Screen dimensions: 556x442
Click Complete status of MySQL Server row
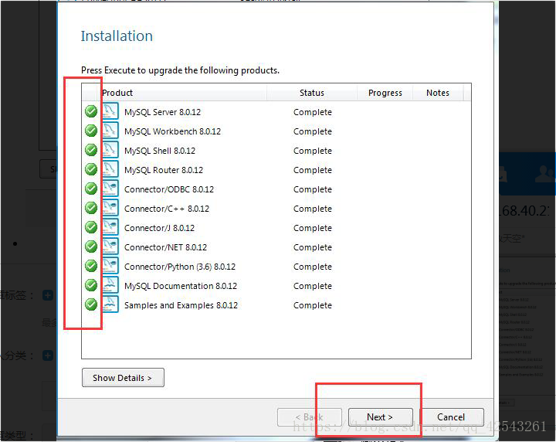tap(313, 112)
